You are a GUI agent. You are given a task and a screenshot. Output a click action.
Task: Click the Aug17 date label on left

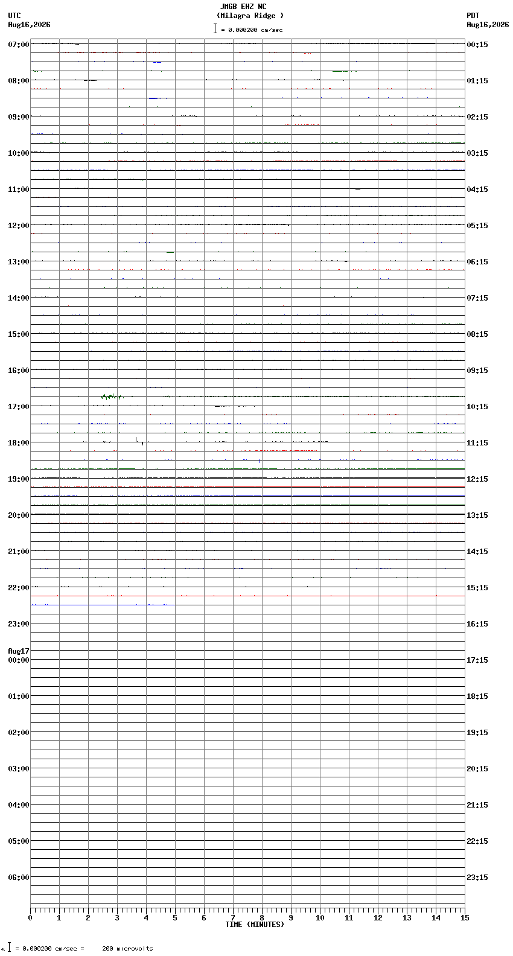[19, 651]
